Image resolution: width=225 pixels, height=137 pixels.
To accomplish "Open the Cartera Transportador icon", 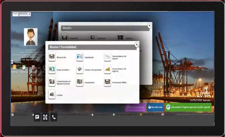I will click(x=80, y=69).
